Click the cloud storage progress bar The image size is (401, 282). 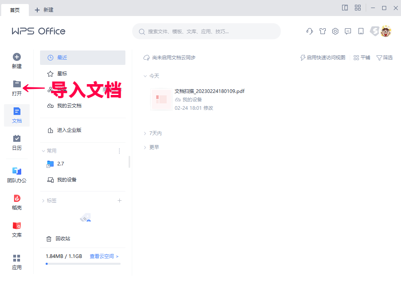coord(83,264)
